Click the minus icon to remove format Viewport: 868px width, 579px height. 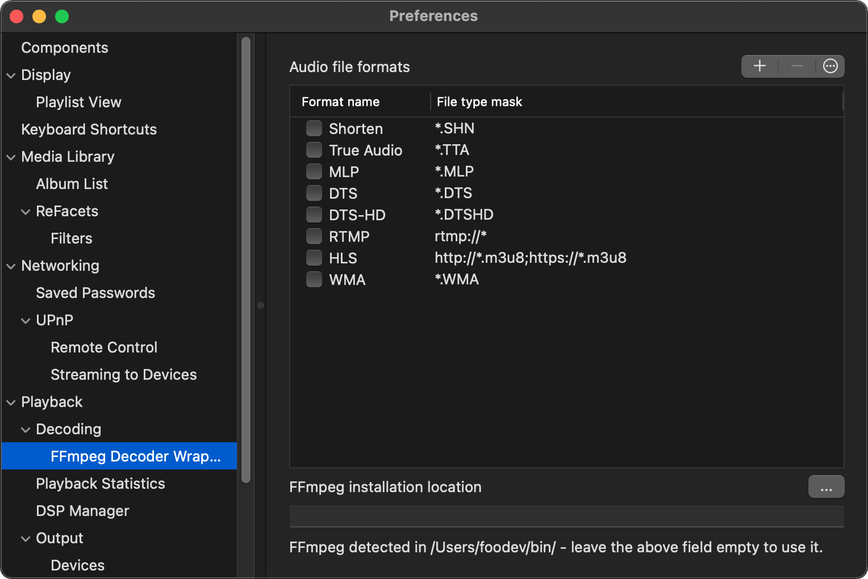797,66
